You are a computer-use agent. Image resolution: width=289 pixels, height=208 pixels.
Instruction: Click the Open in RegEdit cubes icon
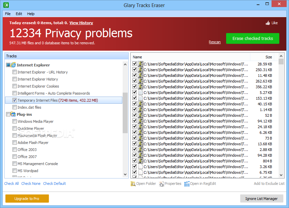click(187, 184)
